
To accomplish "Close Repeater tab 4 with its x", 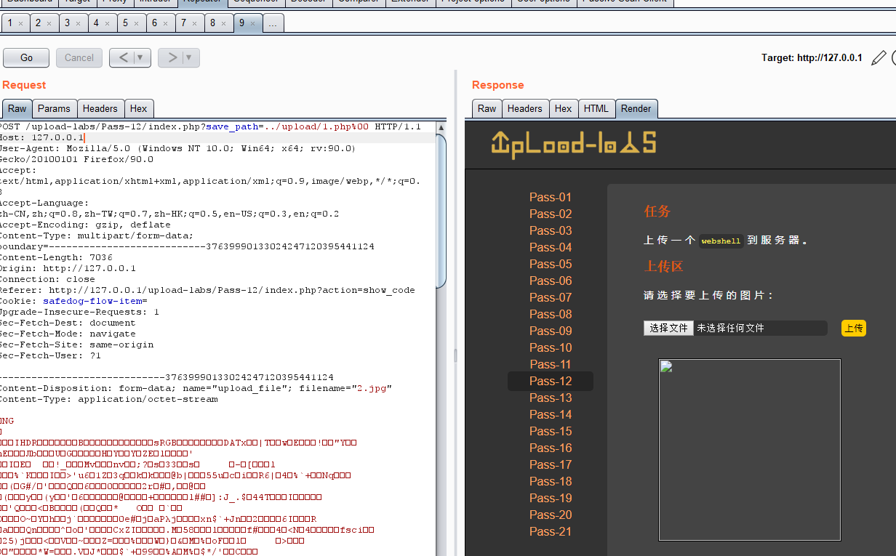I will pyautogui.click(x=108, y=24).
